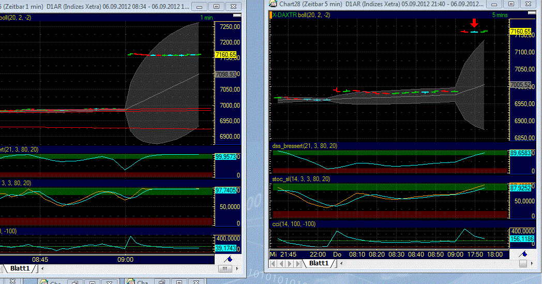Restore the second minimized Cha window
This screenshot has height=284, width=542.
click(161, 281)
